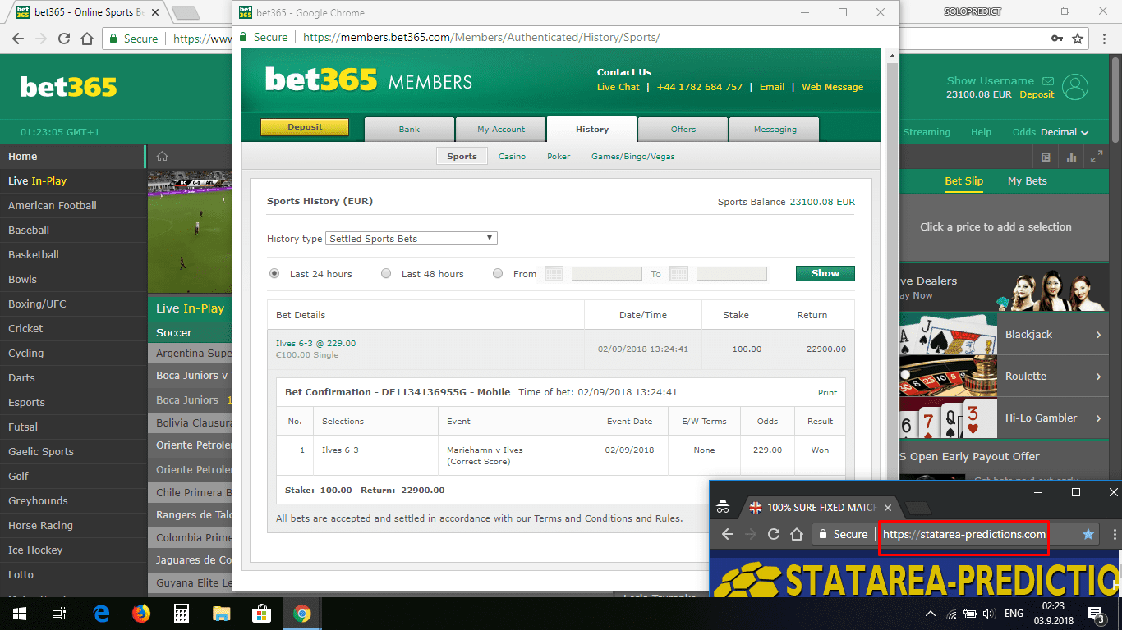Screen dimensions: 1122x630
Task: Select Last 24 hours radio button
Action: (x=274, y=274)
